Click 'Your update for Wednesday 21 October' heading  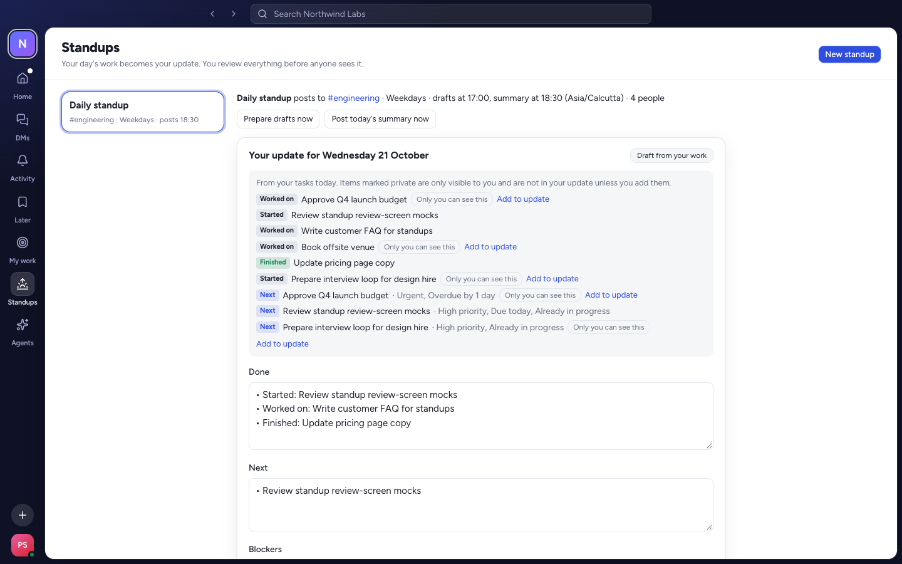point(339,155)
